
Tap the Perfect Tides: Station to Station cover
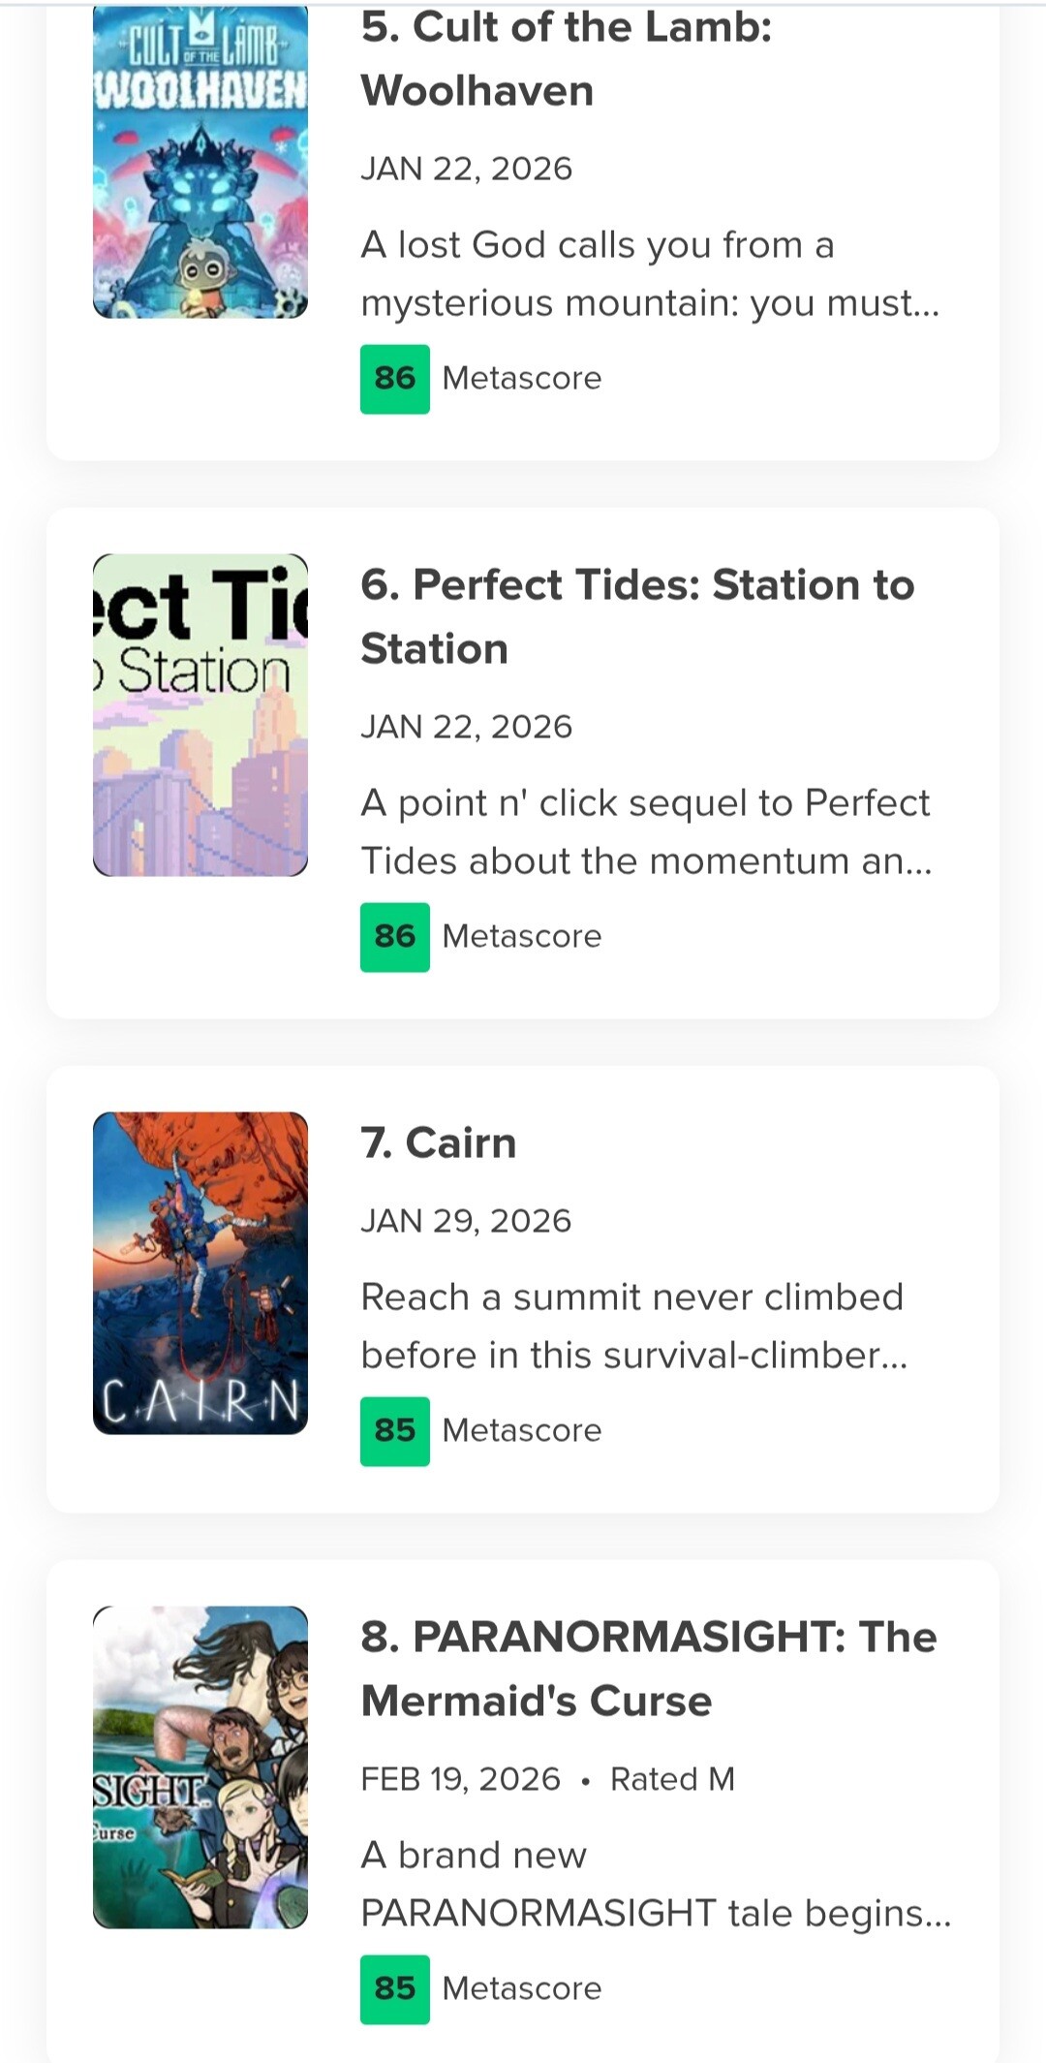point(200,715)
